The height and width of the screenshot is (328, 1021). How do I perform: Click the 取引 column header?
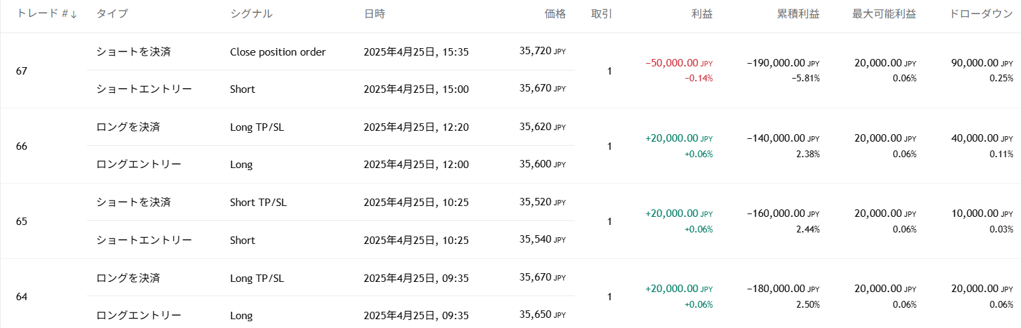tap(601, 14)
